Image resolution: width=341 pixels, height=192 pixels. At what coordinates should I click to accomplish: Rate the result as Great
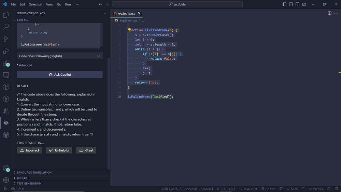(86, 150)
